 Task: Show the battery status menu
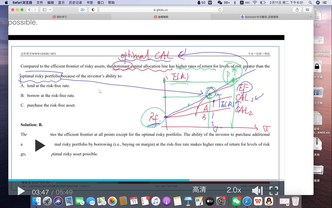(x=263, y=2)
